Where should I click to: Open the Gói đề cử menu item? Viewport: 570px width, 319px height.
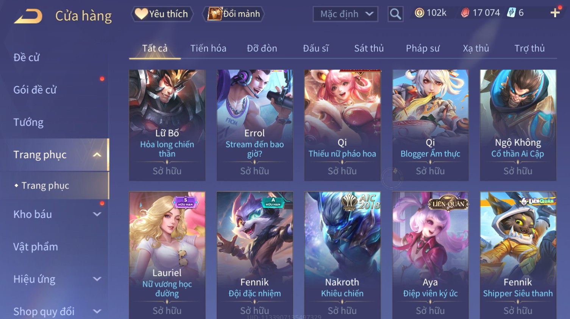(35, 90)
